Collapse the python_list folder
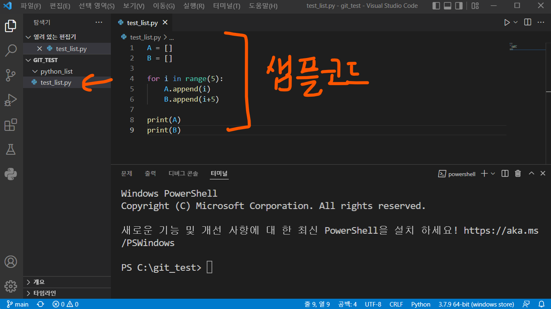 67,71
